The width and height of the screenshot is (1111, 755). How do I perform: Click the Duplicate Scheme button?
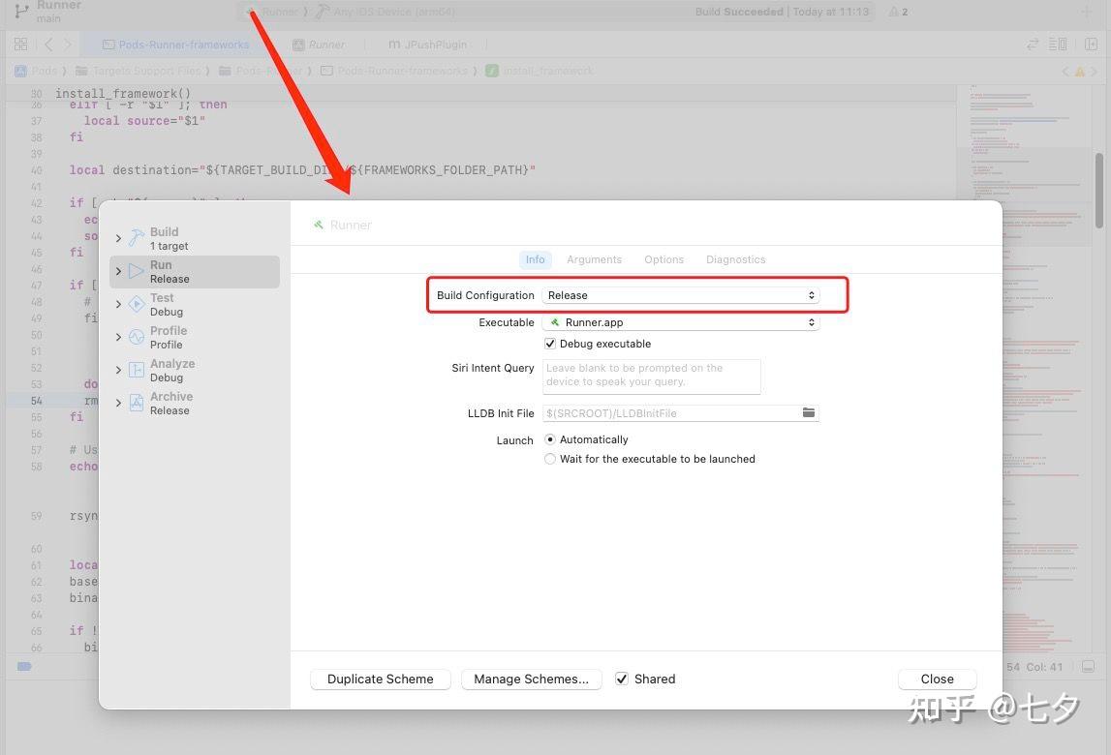(380, 679)
